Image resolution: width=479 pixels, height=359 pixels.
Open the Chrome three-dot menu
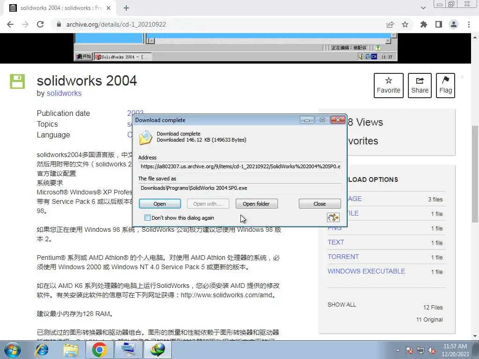point(469,24)
